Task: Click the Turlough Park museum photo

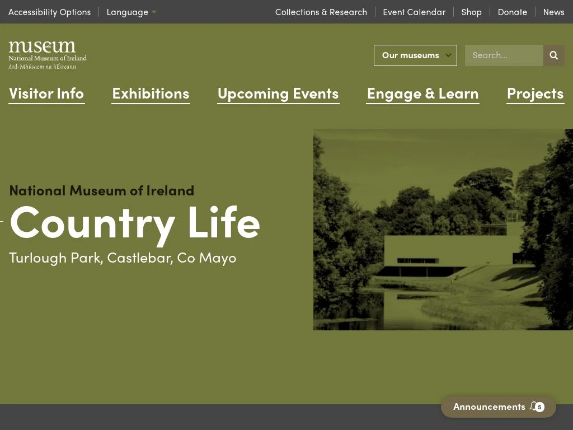Action: pyautogui.click(x=443, y=229)
